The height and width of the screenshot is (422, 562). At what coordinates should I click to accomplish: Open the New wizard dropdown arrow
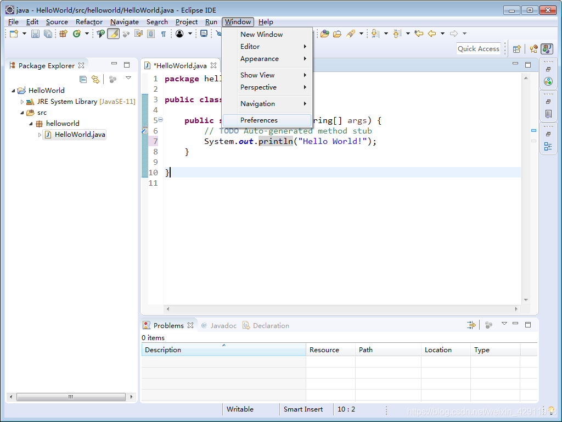[x=24, y=34]
